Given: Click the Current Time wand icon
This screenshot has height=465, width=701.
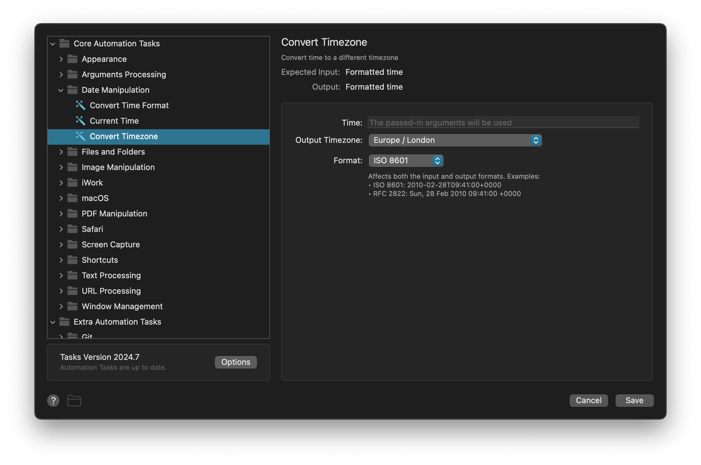Looking at the screenshot, I should click(80, 121).
